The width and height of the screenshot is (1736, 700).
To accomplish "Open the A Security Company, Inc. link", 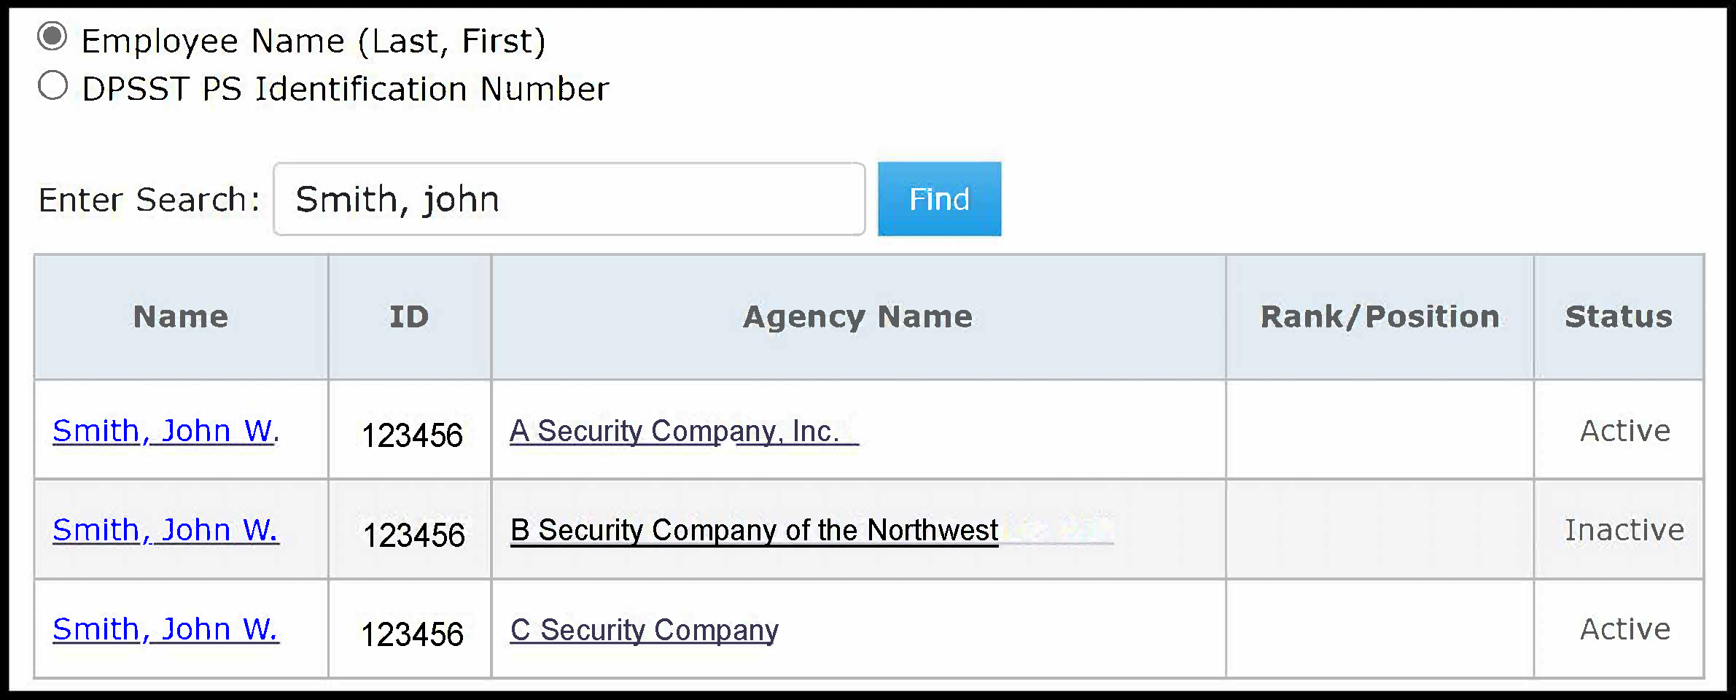I will point(674,431).
